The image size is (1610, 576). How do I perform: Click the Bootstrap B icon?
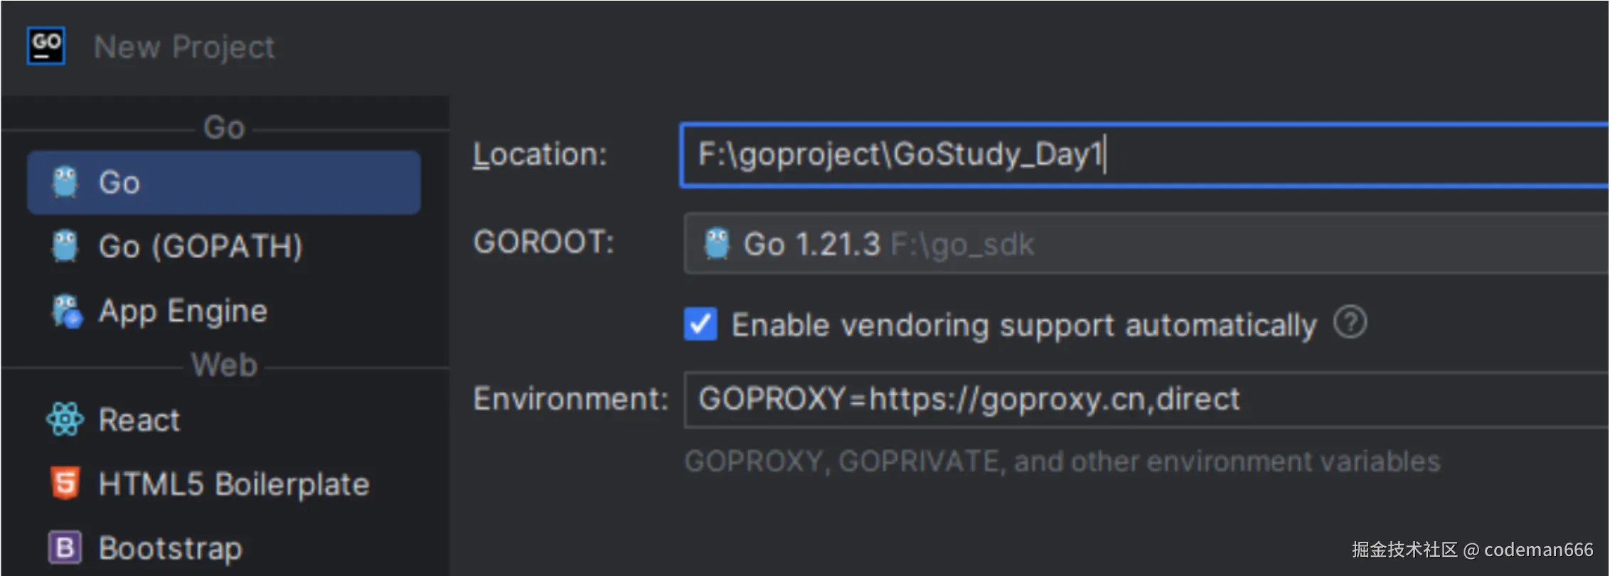click(65, 548)
